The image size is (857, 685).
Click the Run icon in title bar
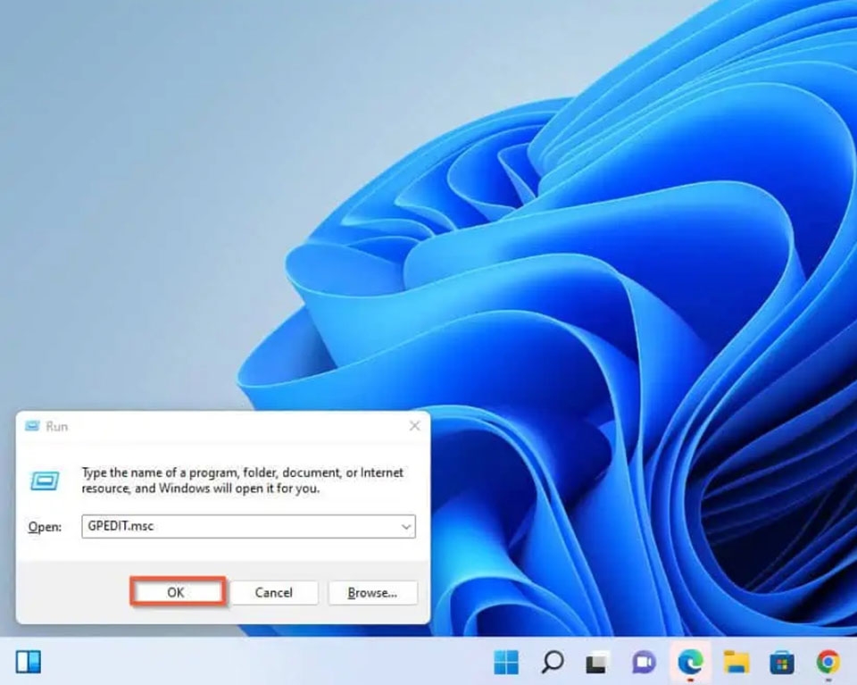[x=32, y=426]
